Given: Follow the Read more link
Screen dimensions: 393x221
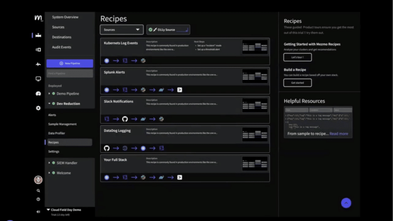Looking at the screenshot, I should (x=339, y=134).
